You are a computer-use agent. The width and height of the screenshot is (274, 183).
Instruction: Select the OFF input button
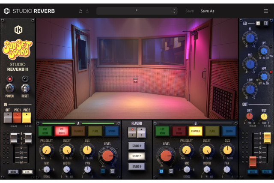(8, 117)
